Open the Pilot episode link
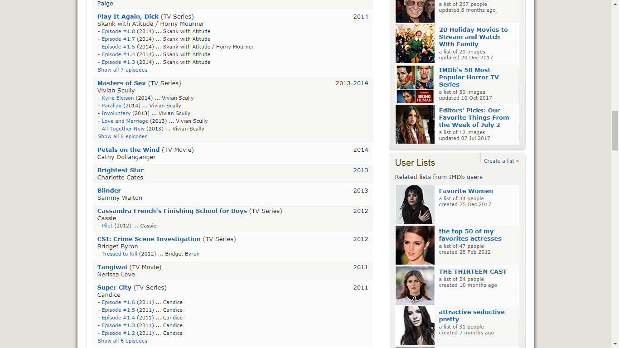Viewport: 619px width, 348px height. (x=107, y=226)
